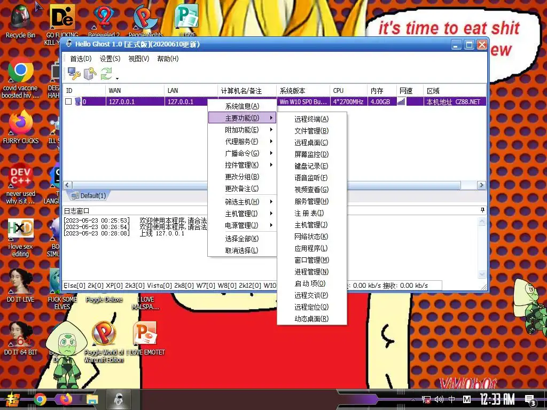Screen dimensions: 547x410
Task: Open the HxD 'i love sex editing' icon
Action: [21, 238]
